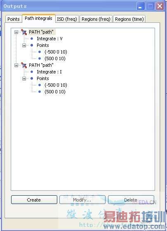Select point (-500 0 10) in first path
Screen dimensions: 167x231
(56, 52)
